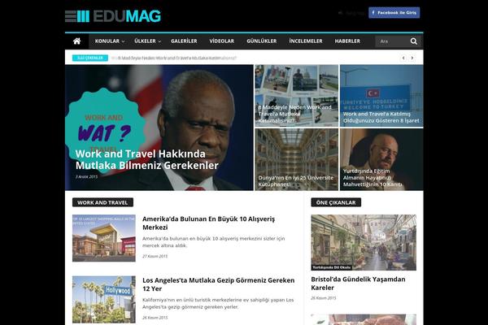
Task: Open tile 8 Maddeyle Neden Work and Travel'a
Action: click(x=294, y=114)
